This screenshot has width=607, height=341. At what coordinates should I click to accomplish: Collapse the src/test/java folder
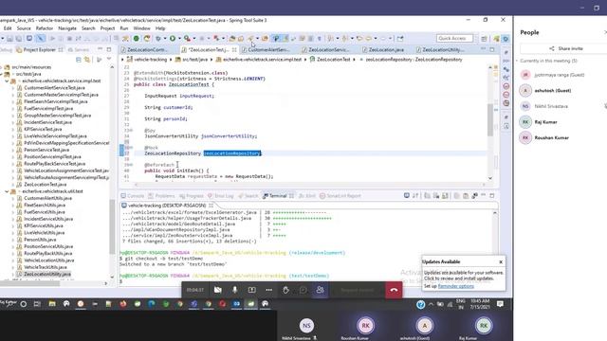pos(1,74)
